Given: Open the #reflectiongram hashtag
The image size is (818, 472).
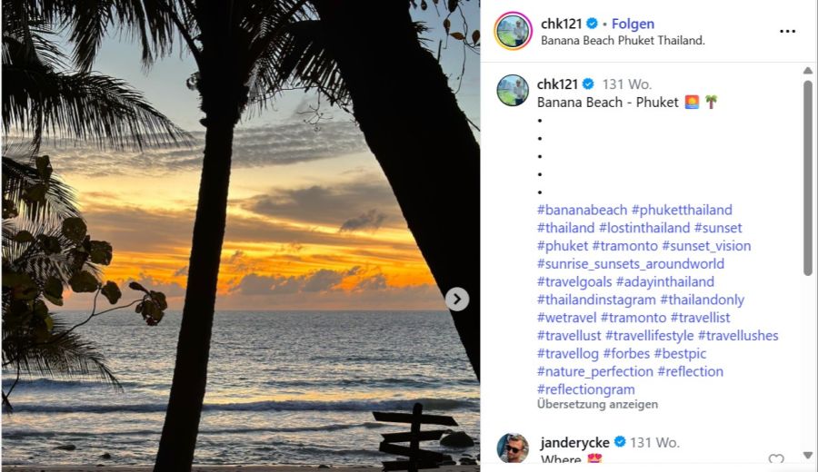Looking at the screenshot, I should tap(585, 389).
